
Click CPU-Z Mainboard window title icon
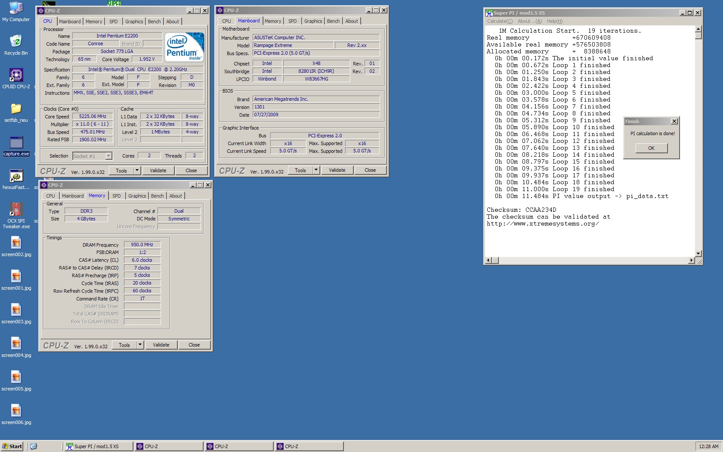pyautogui.click(x=220, y=10)
